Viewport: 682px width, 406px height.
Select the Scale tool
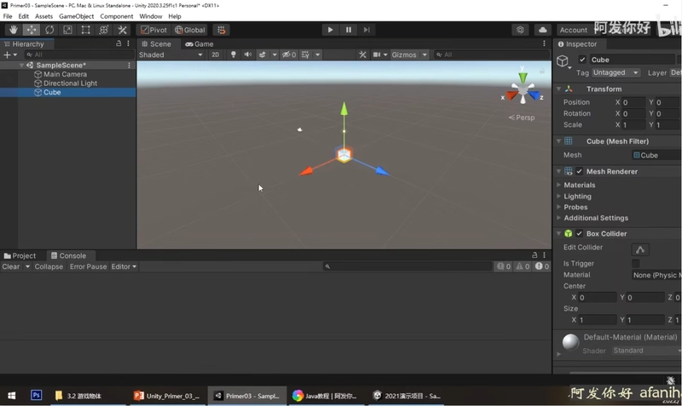(67, 30)
